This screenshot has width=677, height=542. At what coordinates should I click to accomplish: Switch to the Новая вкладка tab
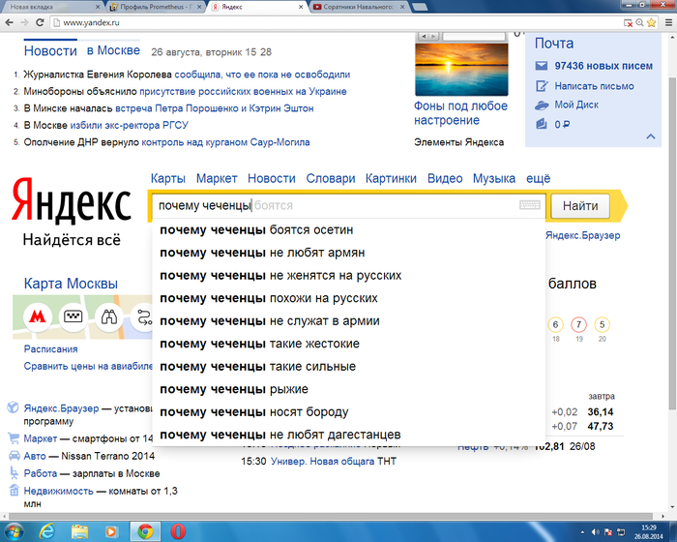click(51, 7)
